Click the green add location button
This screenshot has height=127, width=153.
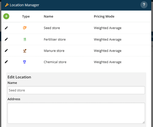coord(6,16)
